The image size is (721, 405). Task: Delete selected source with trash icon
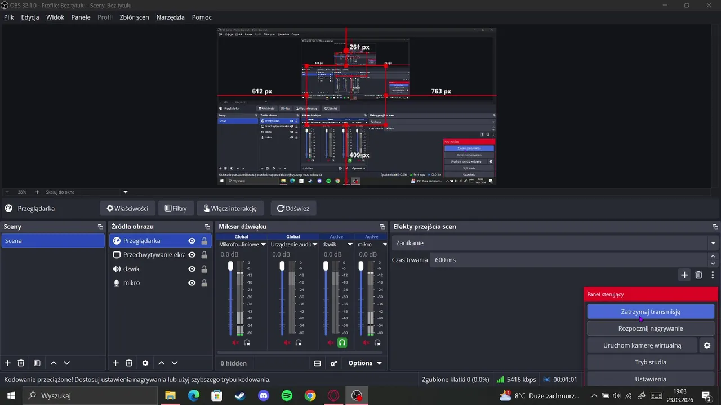point(129,363)
